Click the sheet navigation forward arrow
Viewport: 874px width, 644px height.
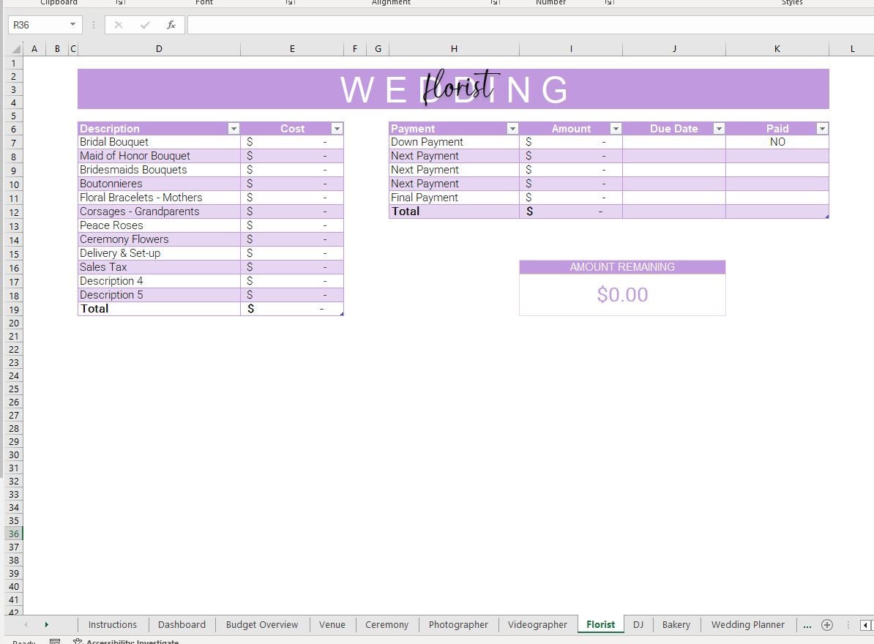[x=45, y=624]
